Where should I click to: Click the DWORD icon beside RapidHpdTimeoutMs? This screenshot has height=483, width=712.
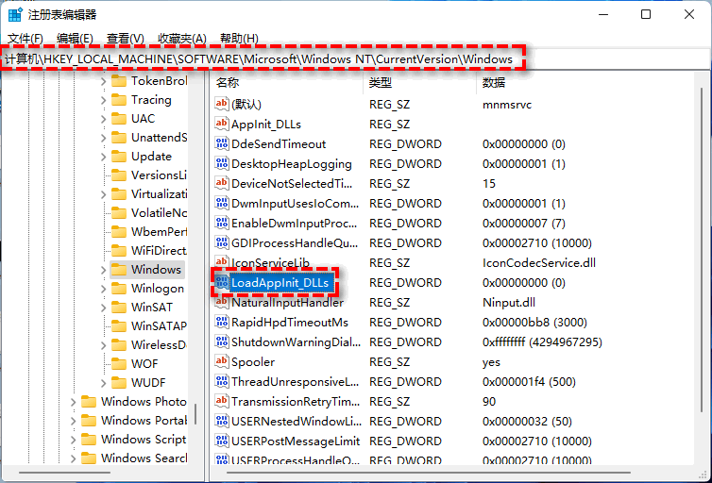tap(222, 322)
